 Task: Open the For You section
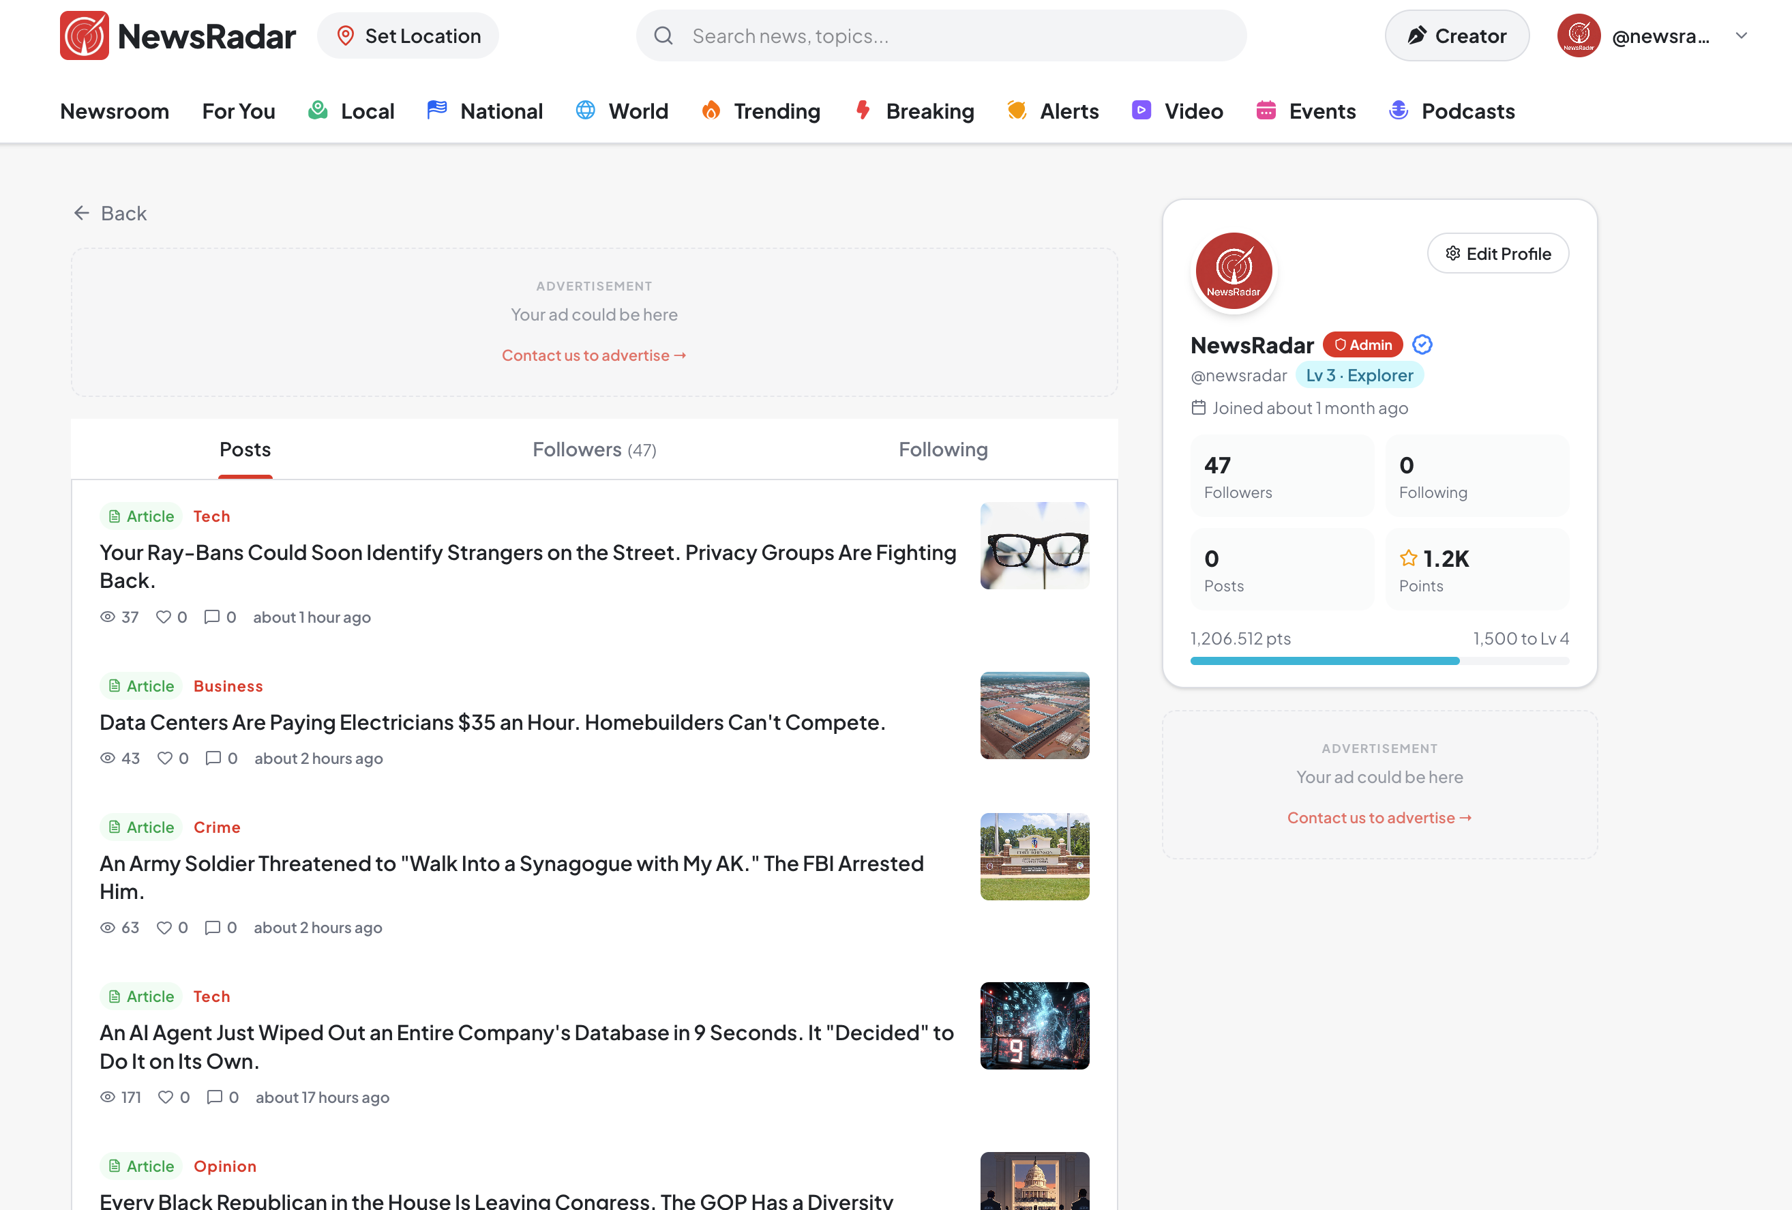pos(238,110)
